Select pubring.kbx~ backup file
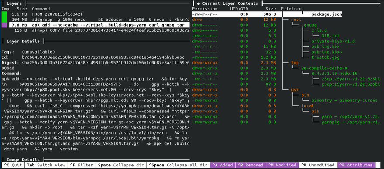Screen dimensions: 384x169 [x=327, y=52]
